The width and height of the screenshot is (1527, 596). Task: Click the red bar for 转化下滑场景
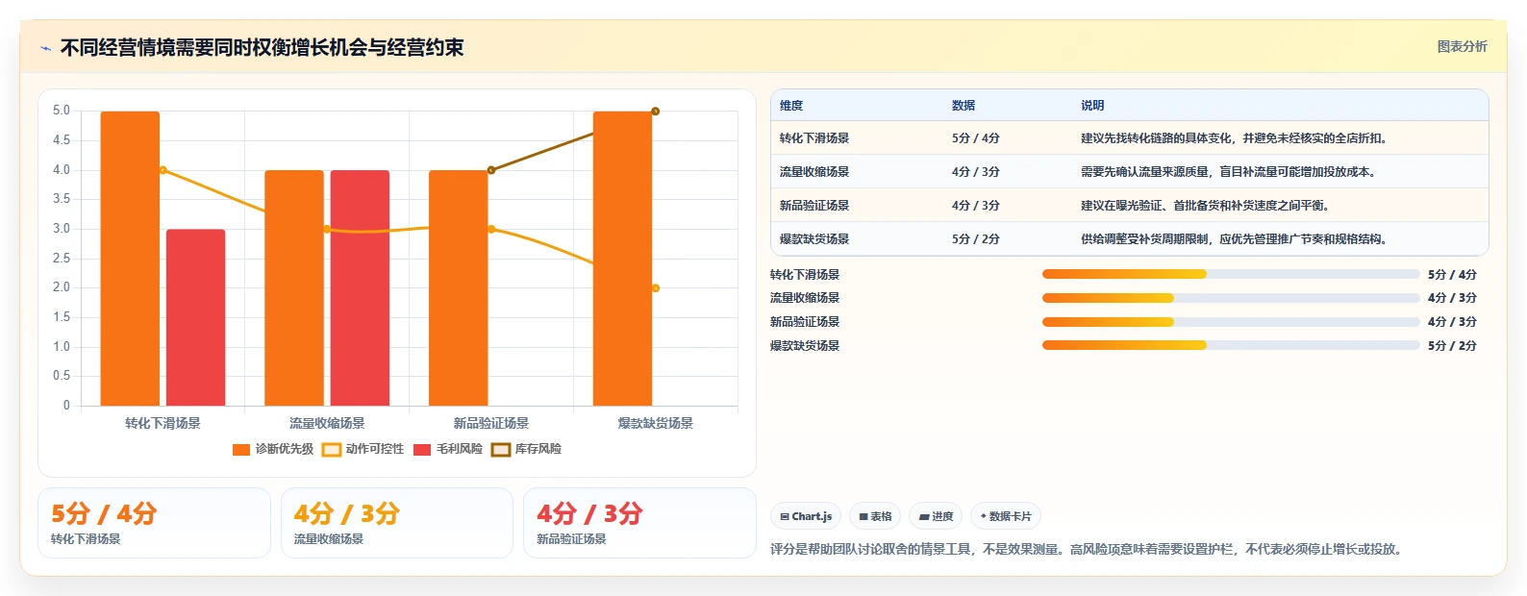(x=196, y=317)
